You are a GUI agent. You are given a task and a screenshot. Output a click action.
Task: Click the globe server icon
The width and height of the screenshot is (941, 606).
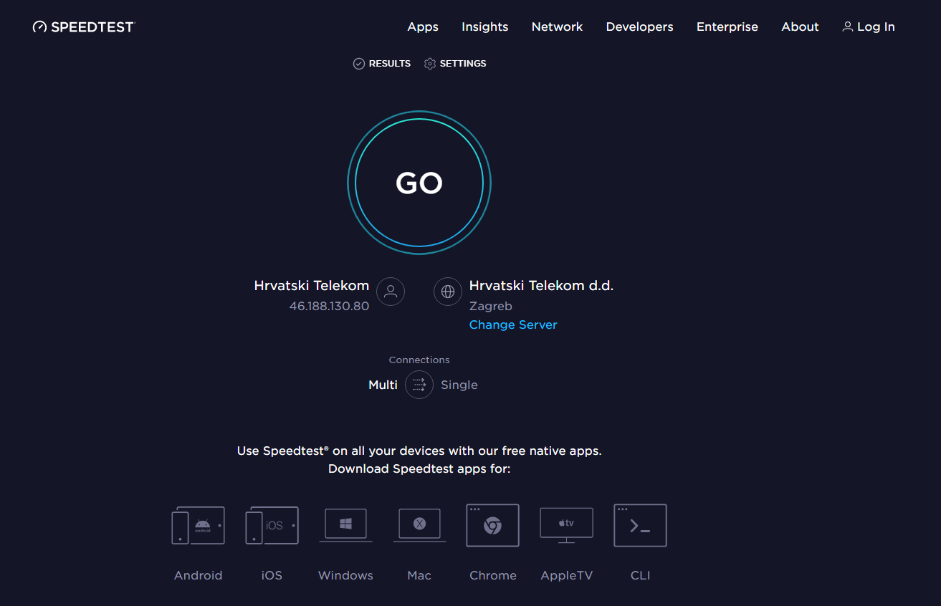click(448, 292)
